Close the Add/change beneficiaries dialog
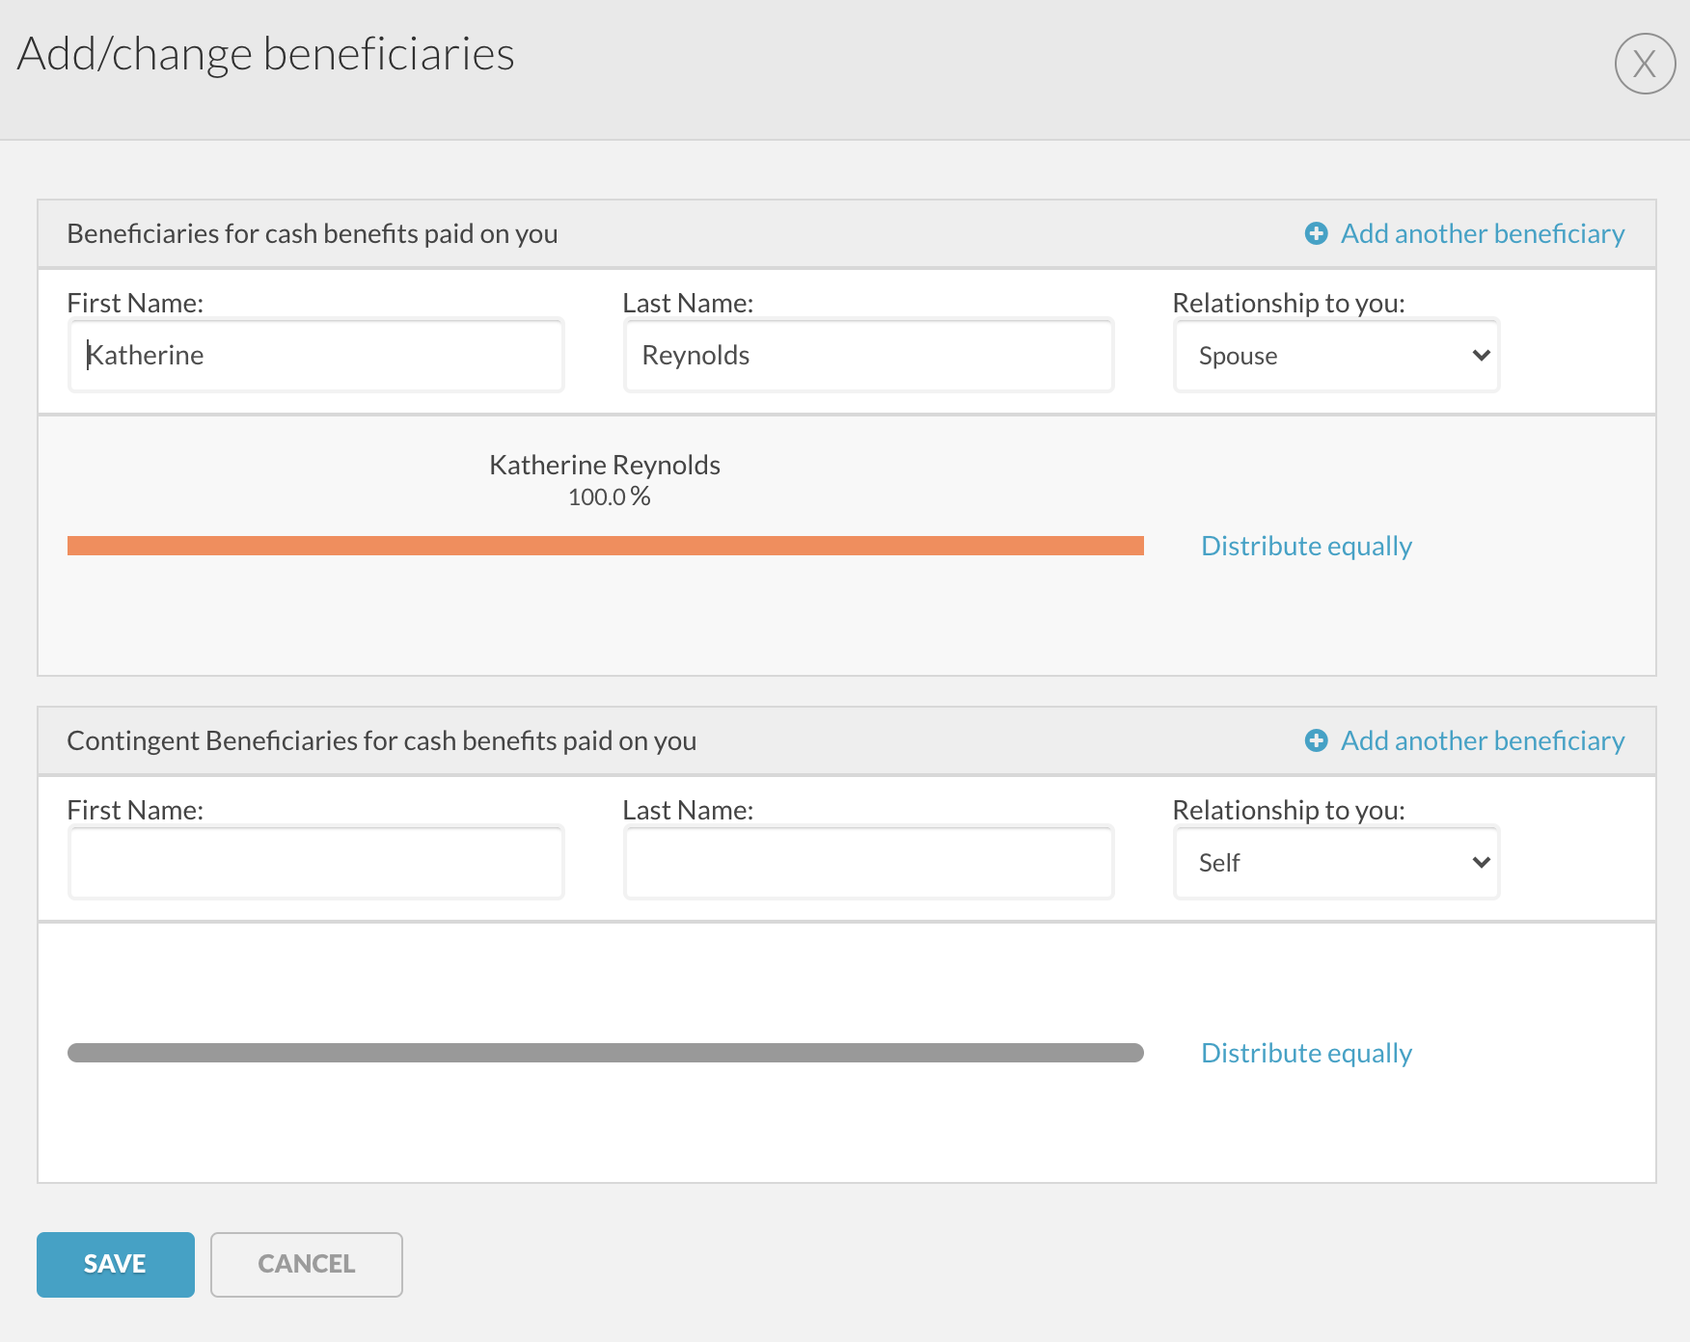The image size is (1690, 1342). (1645, 64)
